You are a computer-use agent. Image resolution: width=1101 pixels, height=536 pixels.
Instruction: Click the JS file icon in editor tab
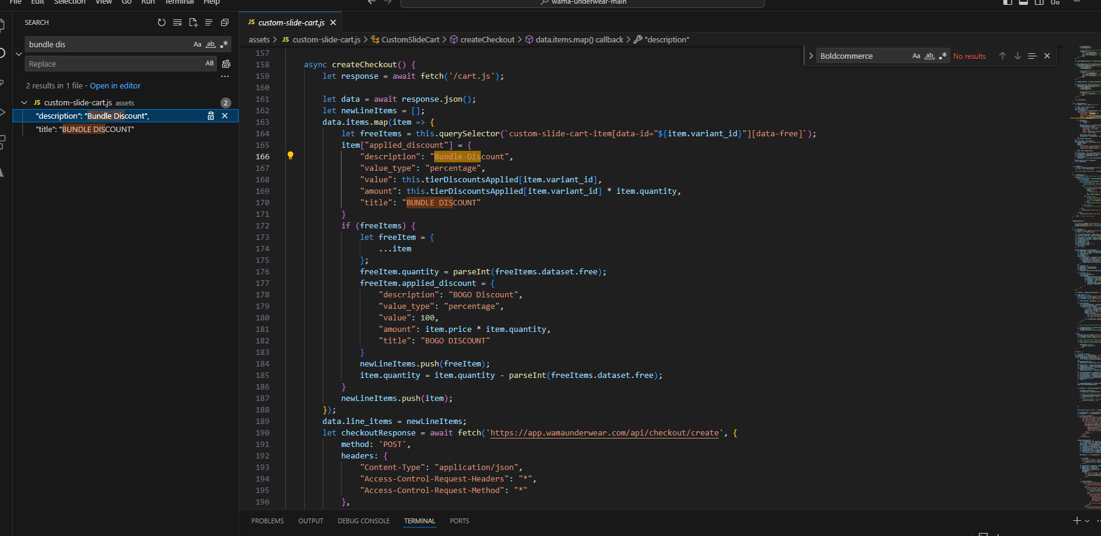coord(251,22)
